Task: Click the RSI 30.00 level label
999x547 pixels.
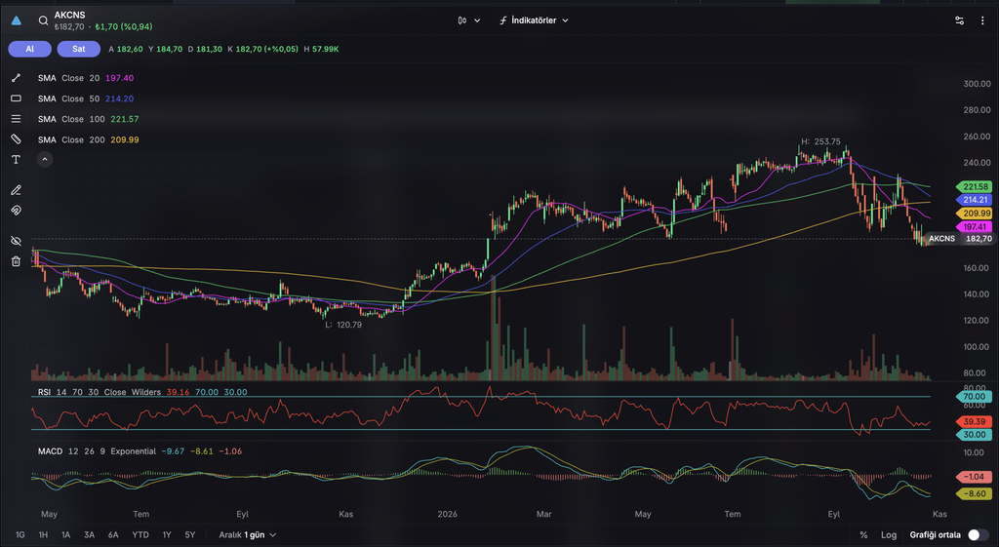Action: pos(975,434)
